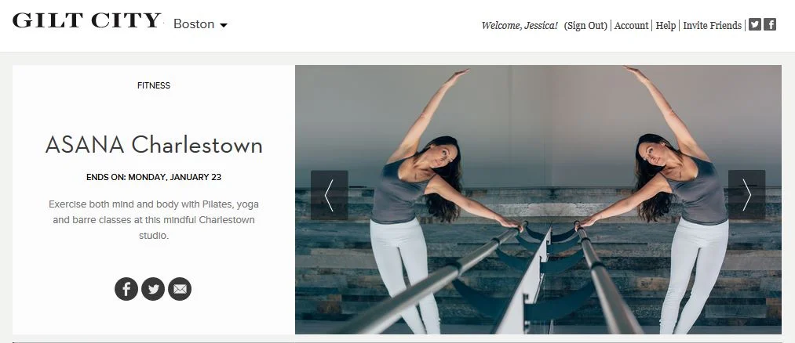Screen dimensions: 795x343
Task: Open the ASANA Charlestown deal title
Action: point(154,145)
